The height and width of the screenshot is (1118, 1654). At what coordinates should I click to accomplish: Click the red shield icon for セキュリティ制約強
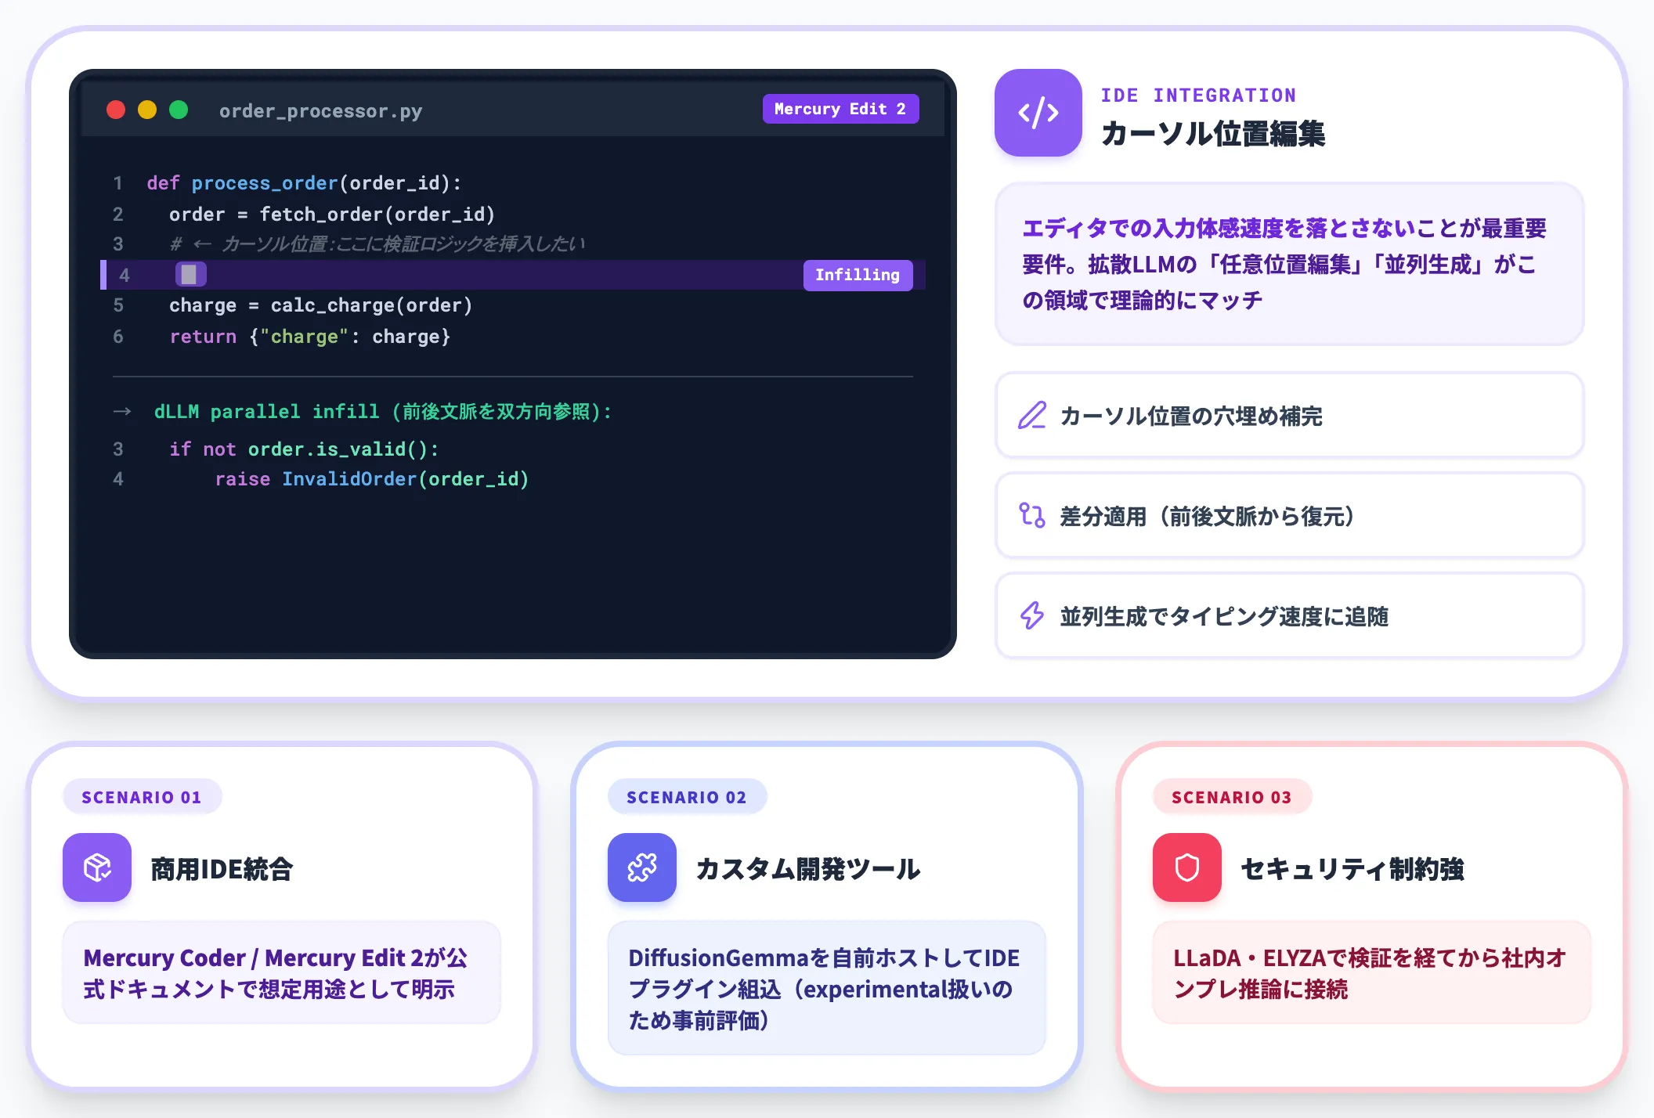click(1187, 867)
